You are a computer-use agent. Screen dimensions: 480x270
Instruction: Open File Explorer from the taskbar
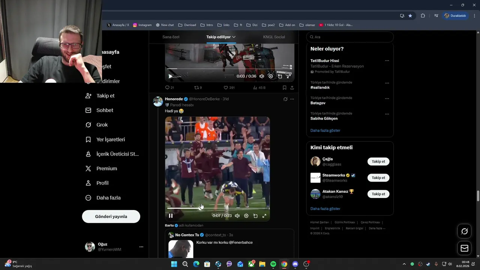click(262, 264)
